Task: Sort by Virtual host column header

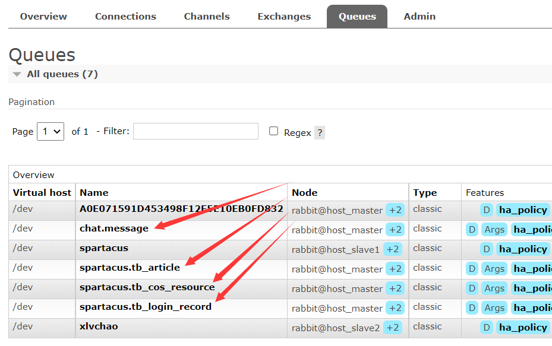Action: point(42,193)
